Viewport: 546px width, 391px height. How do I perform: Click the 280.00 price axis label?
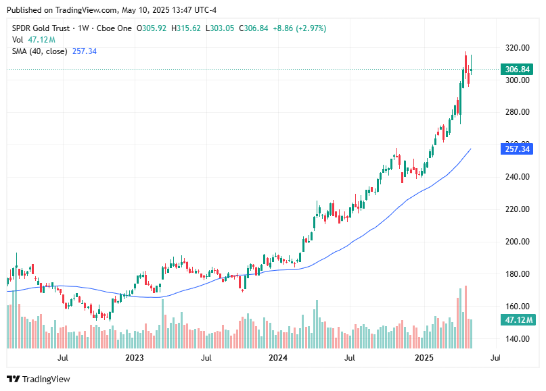tap(518, 112)
